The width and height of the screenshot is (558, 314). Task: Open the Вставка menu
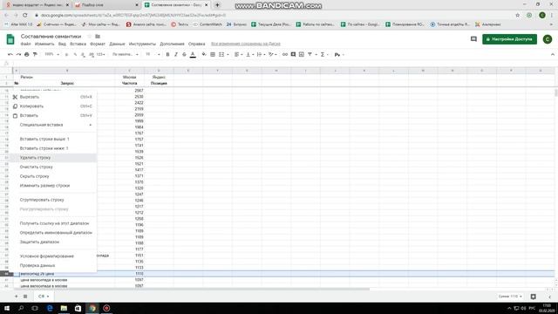coord(78,44)
